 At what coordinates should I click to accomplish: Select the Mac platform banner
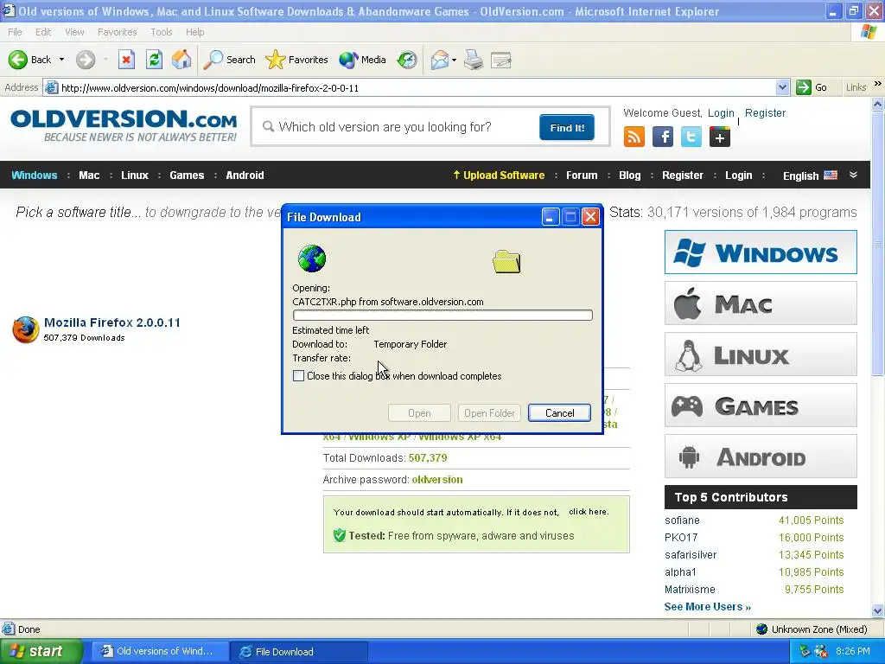[x=761, y=303]
